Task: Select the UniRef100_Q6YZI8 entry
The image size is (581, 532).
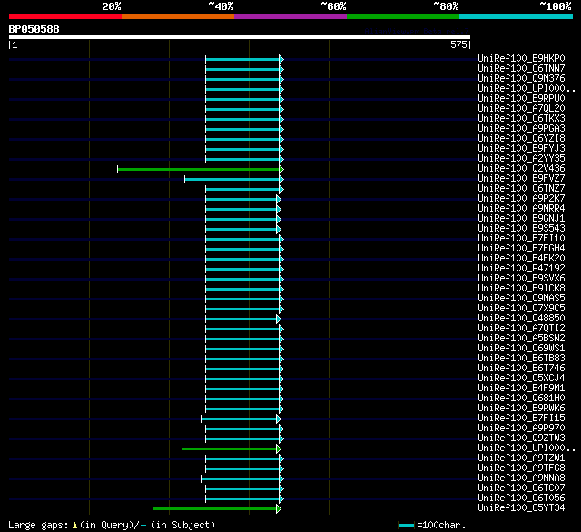Action: (521, 139)
